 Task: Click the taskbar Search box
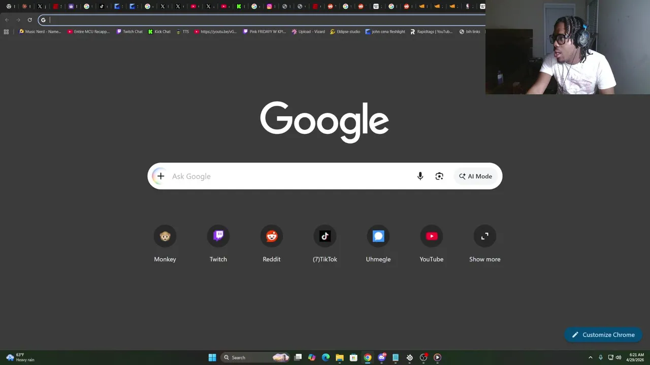256,357
